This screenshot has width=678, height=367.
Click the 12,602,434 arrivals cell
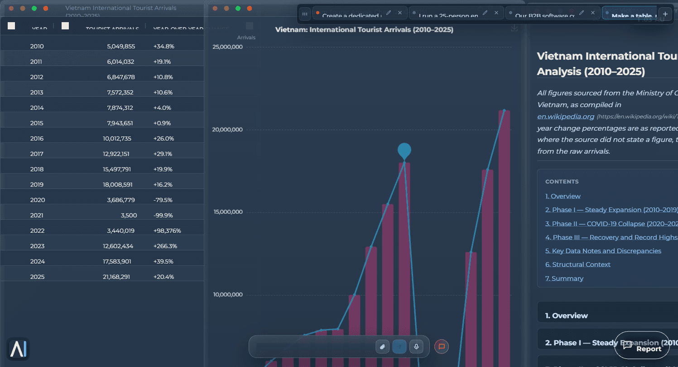tap(118, 246)
